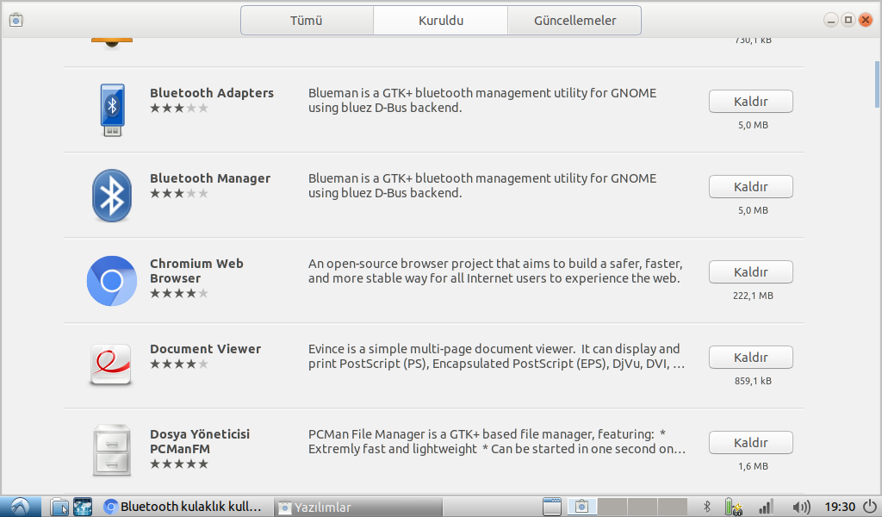The image size is (882, 517).
Task: Open the Chromium Web Browser title
Action: click(196, 271)
